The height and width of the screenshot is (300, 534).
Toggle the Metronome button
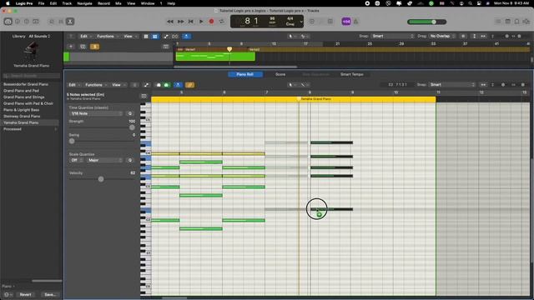pyautogui.click(x=356, y=22)
